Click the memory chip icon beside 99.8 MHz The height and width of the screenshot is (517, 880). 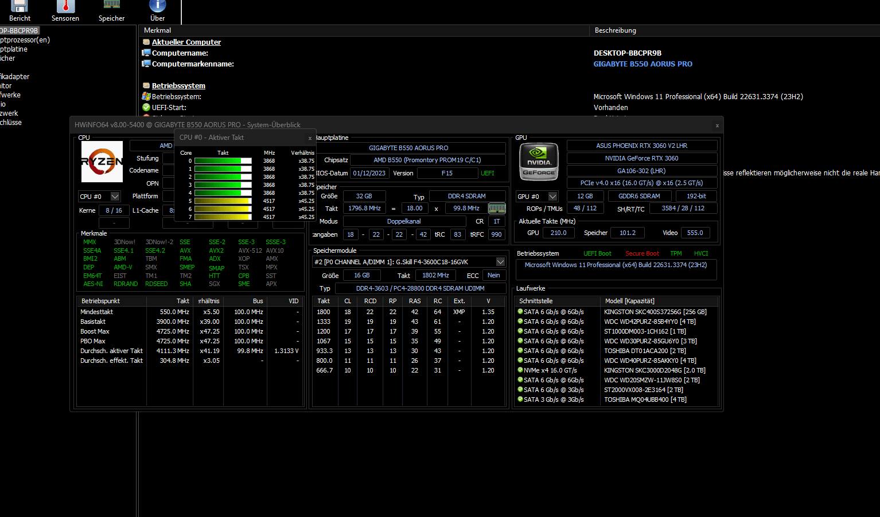pos(497,209)
